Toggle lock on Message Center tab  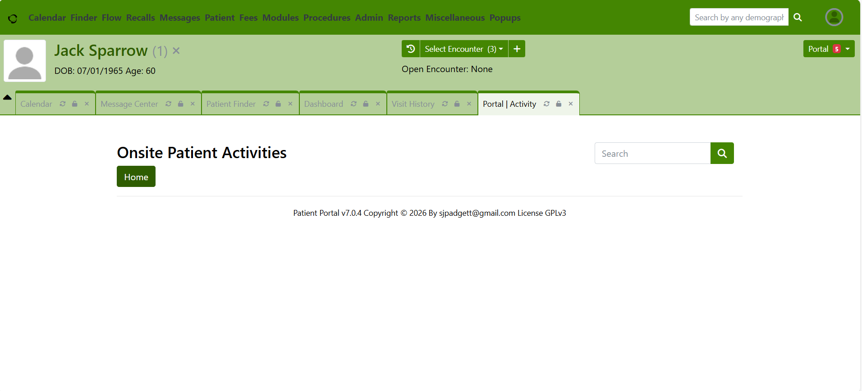click(x=180, y=104)
